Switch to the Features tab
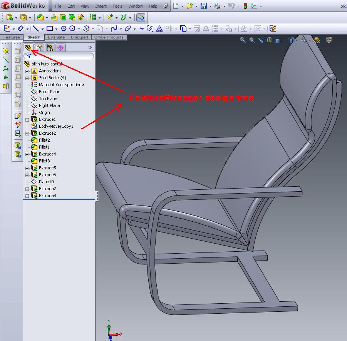Viewport: 347px width, 341px height. 12,37
